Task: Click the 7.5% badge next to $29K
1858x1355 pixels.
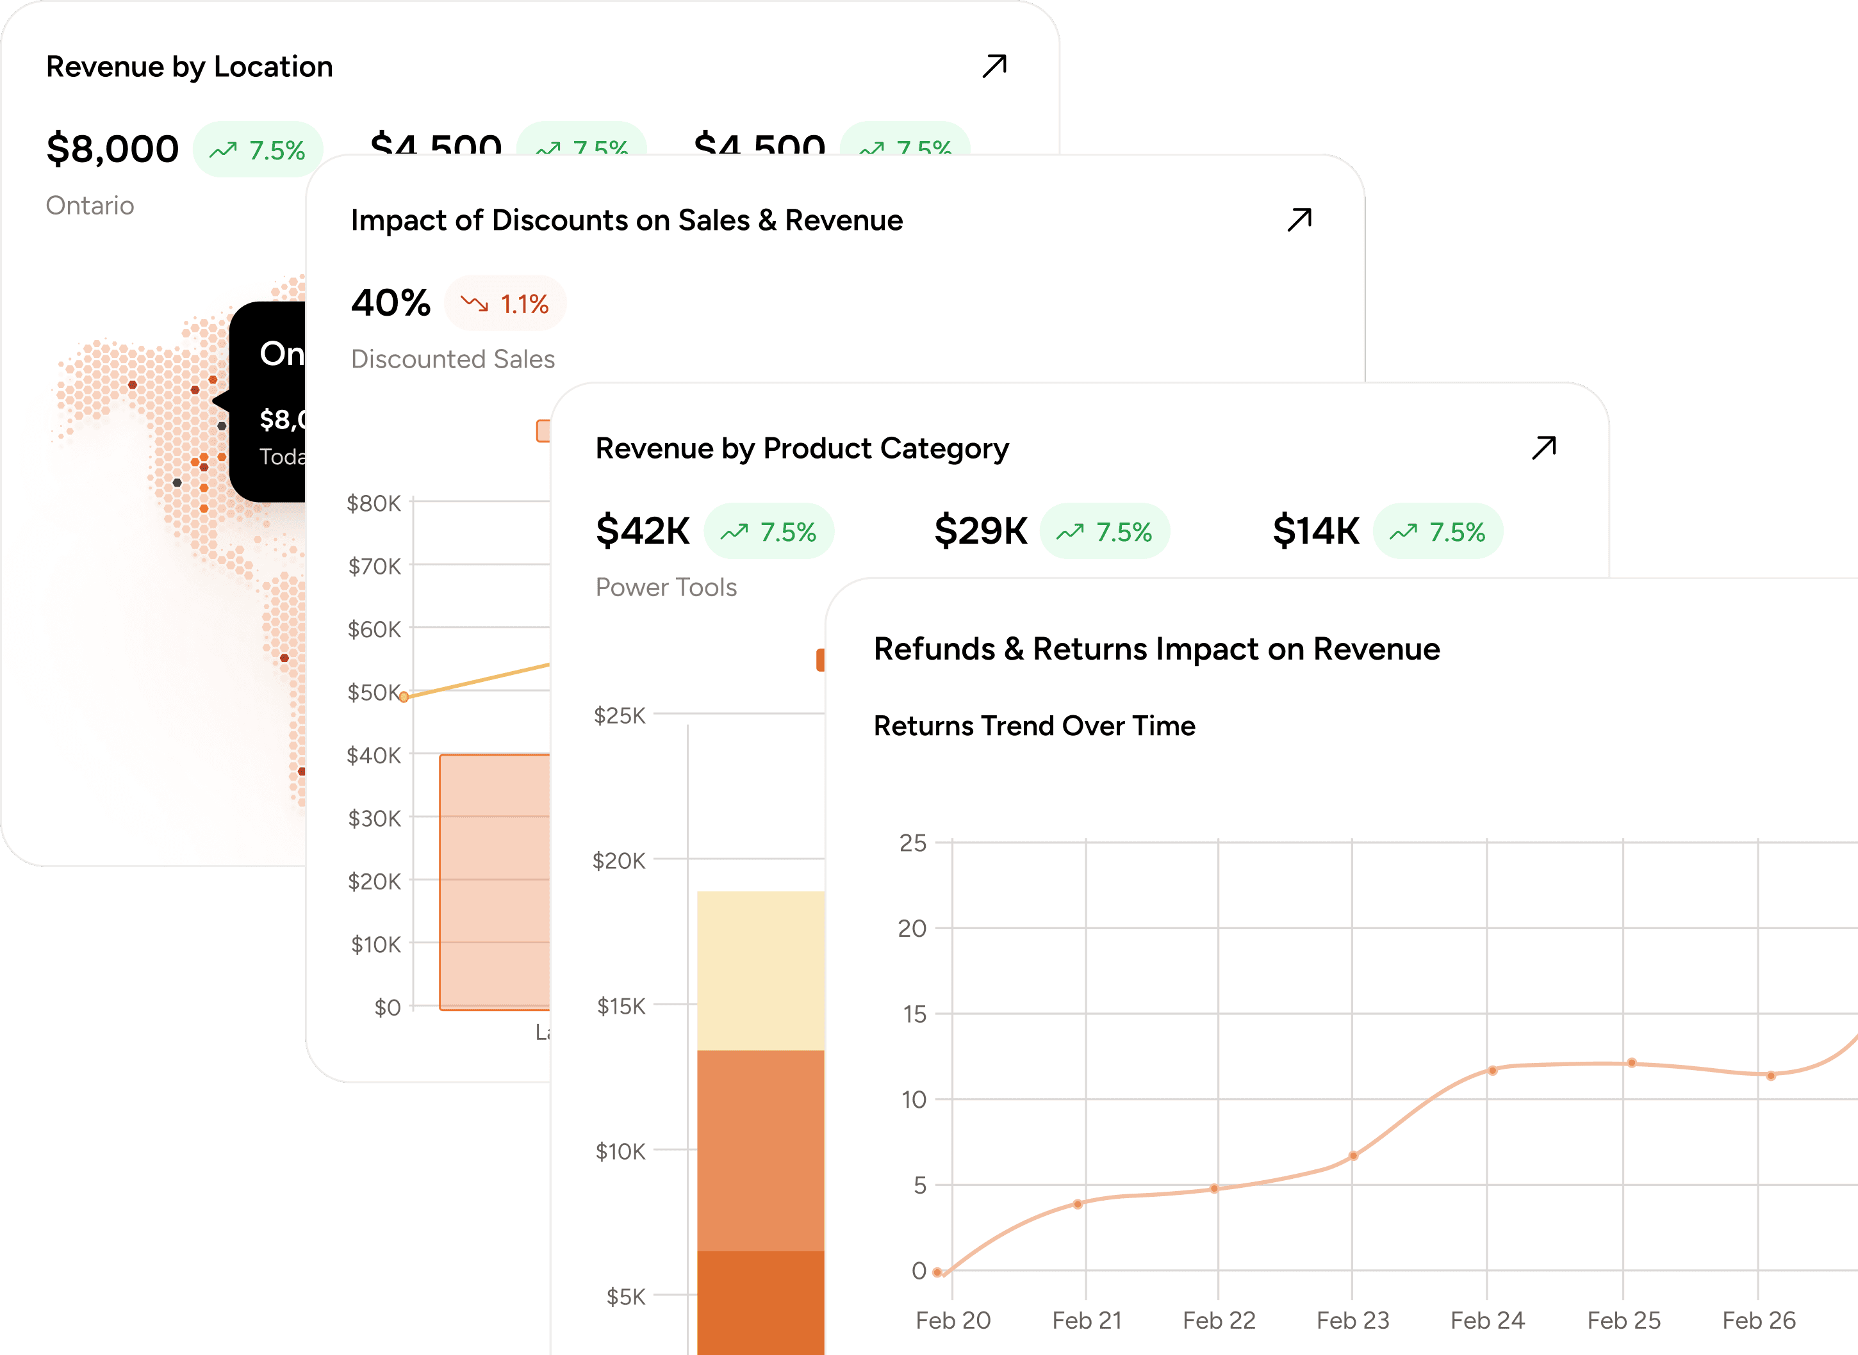Action: pyautogui.click(x=1105, y=531)
